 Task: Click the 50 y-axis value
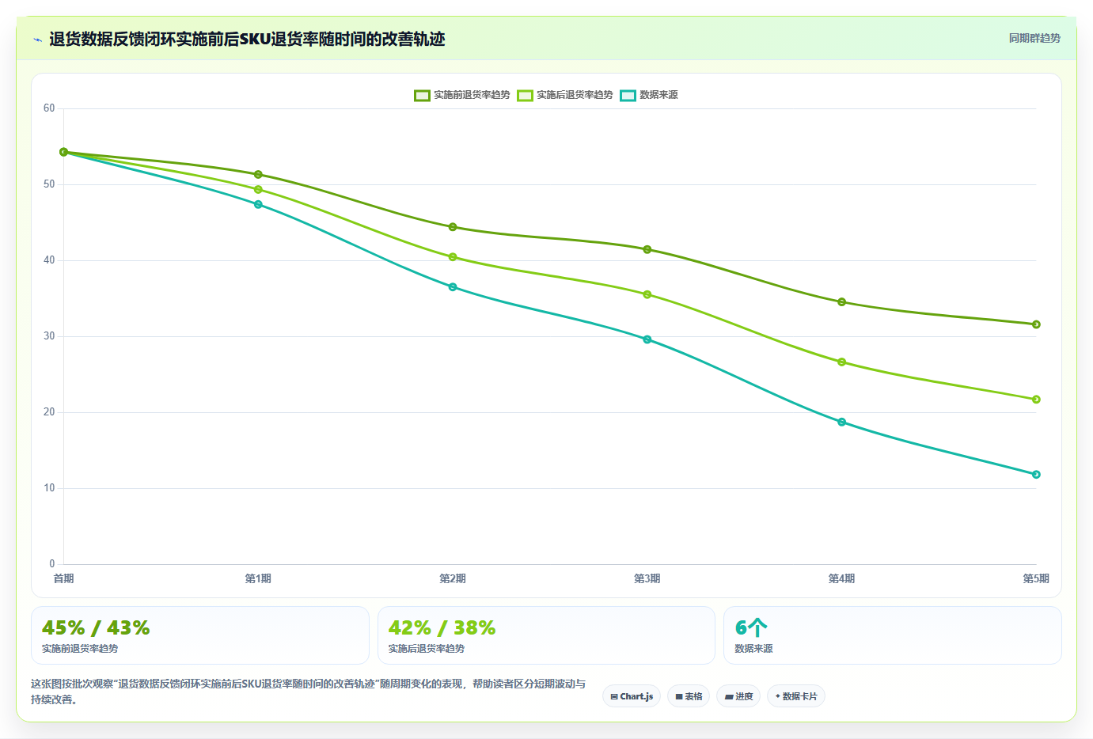(x=49, y=184)
